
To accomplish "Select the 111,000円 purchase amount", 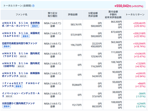I will pos(117,52).
